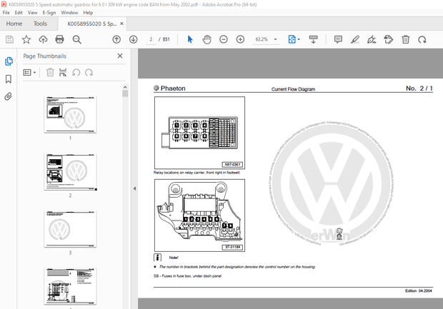Open the Edit menu
This screenshot has width=443, height=309.
(19, 13)
